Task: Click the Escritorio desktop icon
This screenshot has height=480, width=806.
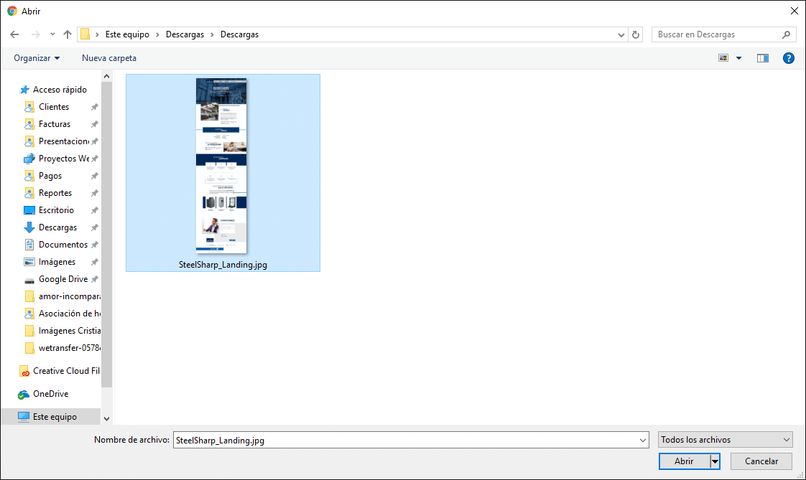Action: coord(29,210)
